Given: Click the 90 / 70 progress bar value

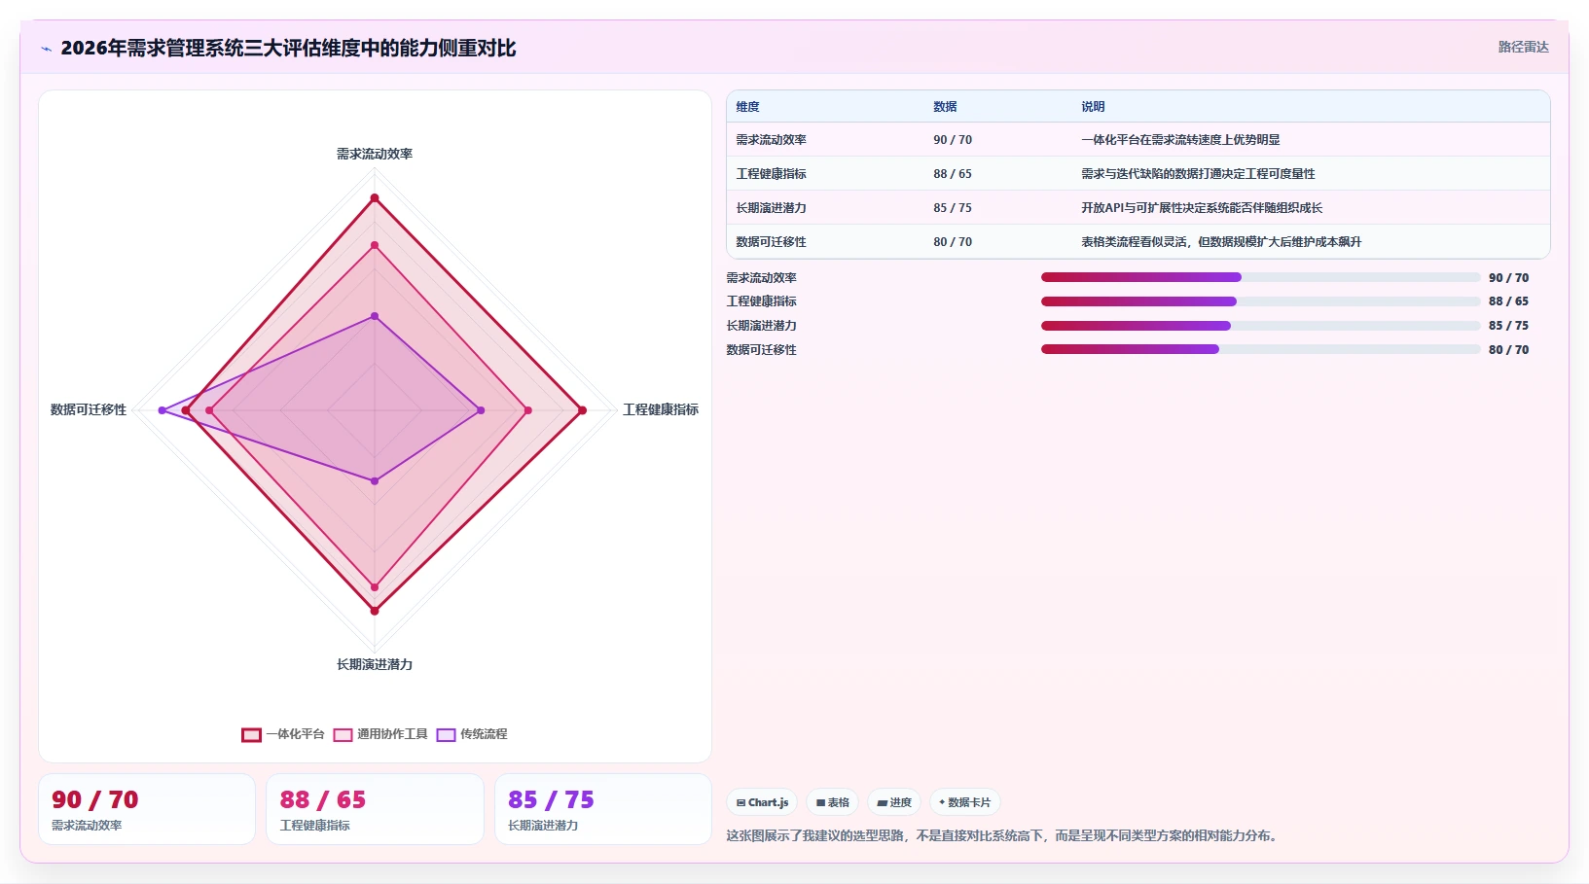Looking at the screenshot, I should (1508, 277).
